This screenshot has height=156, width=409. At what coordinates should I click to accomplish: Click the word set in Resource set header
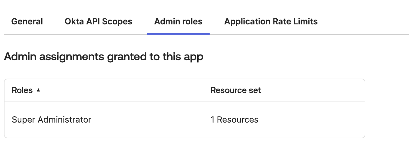(255, 90)
